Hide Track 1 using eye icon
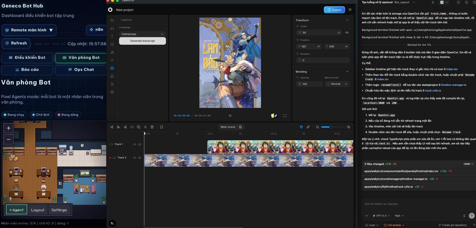476x228 pixels. click(140, 144)
